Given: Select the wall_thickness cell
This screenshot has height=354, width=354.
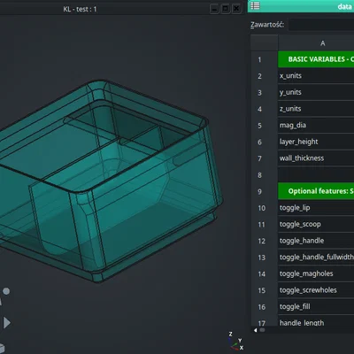Looking at the screenshot, I should click(316, 158).
